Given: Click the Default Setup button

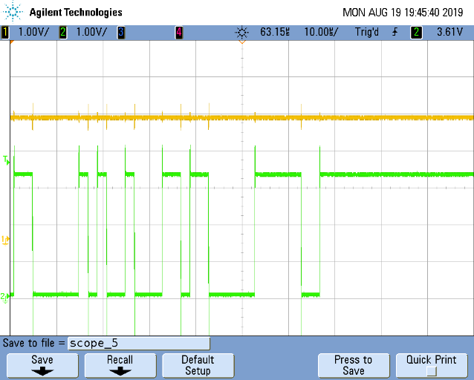Looking at the screenshot, I should pyautogui.click(x=198, y=365).
